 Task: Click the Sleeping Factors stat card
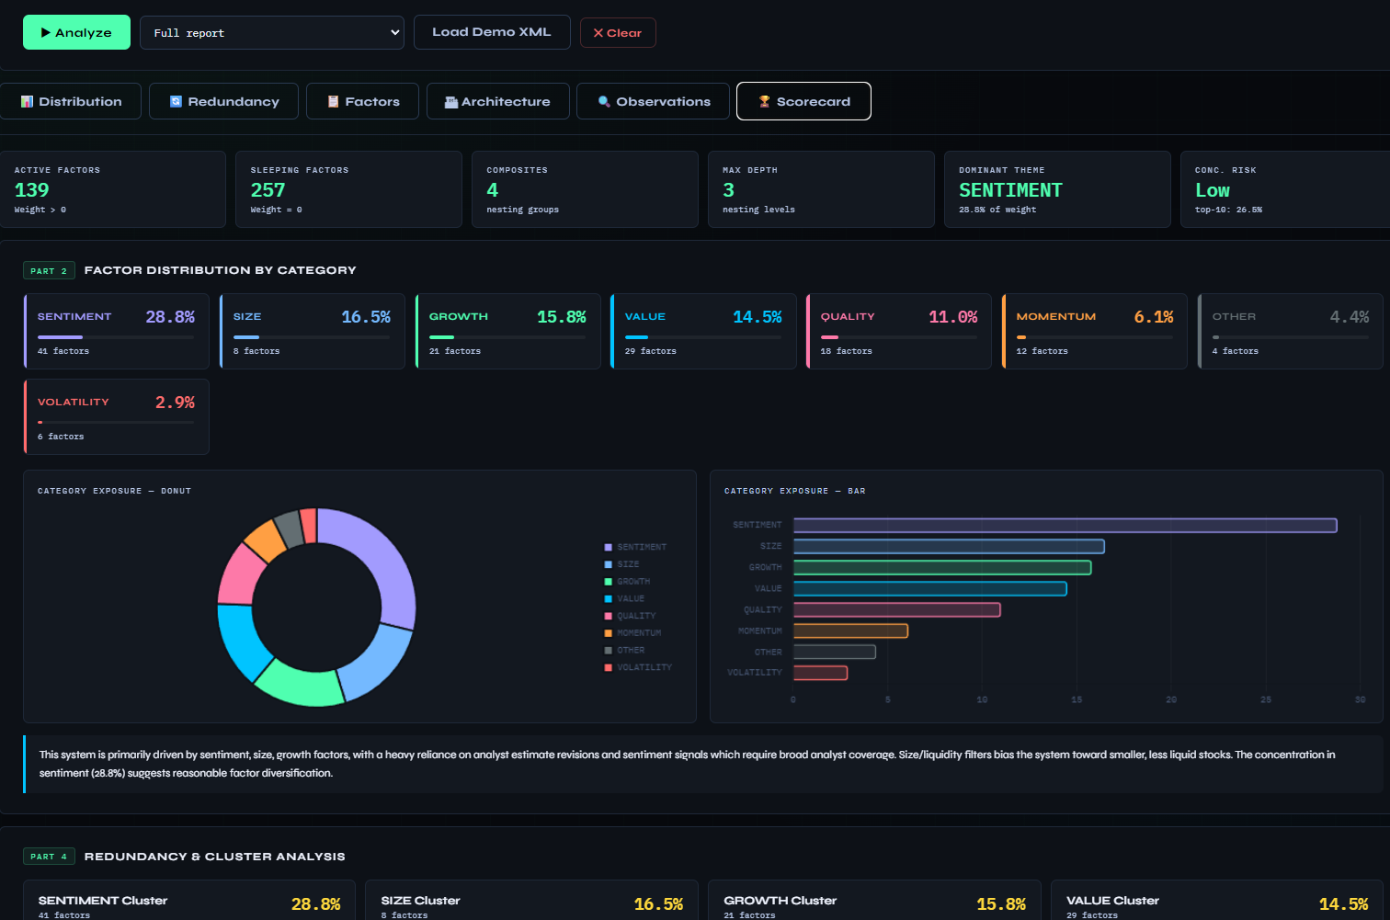348,189
